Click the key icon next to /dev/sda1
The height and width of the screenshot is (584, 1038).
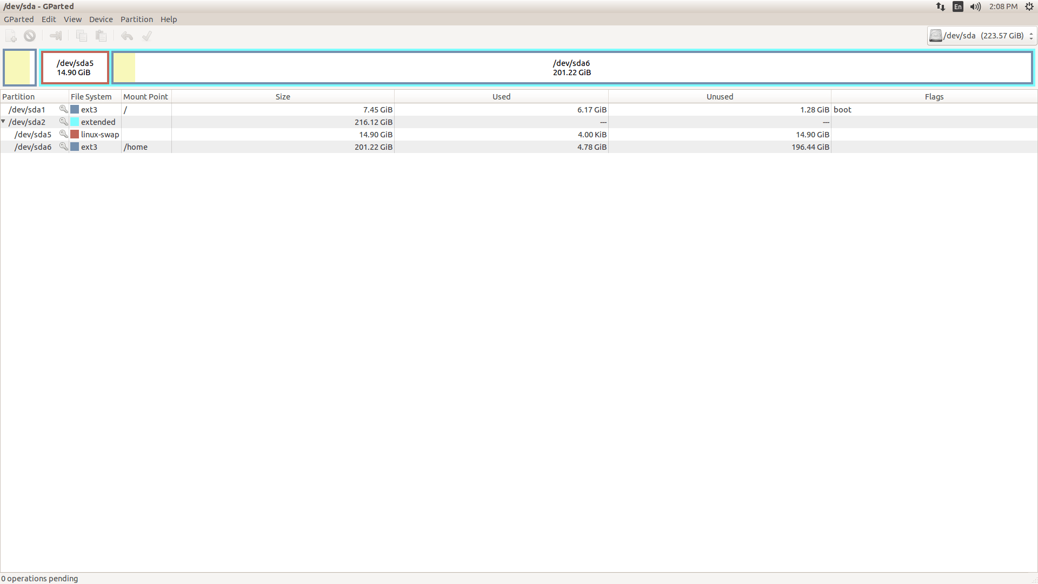(x=63, y=109)
